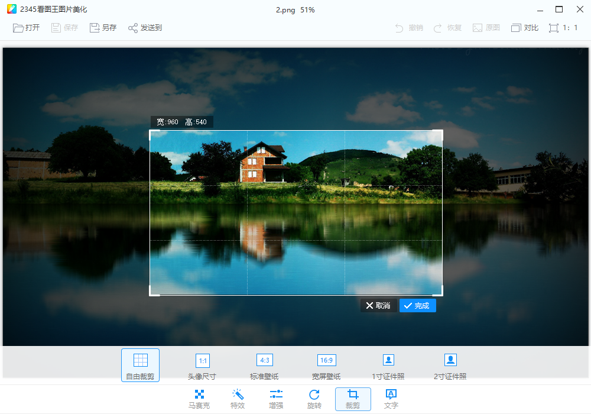Image resolution: width=591 pixels, height=414 pixels.
Task: Toggle the 对比 compare view
Action: click(525, 28)
